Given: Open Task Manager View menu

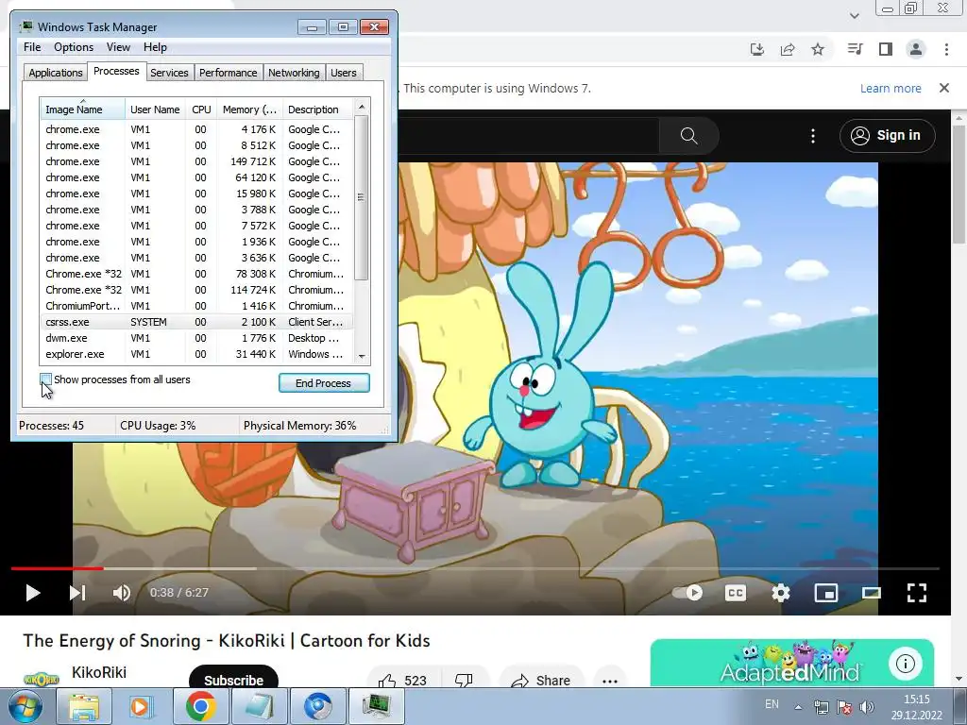Looking at the screenshot, I should [x=118, y=47].
